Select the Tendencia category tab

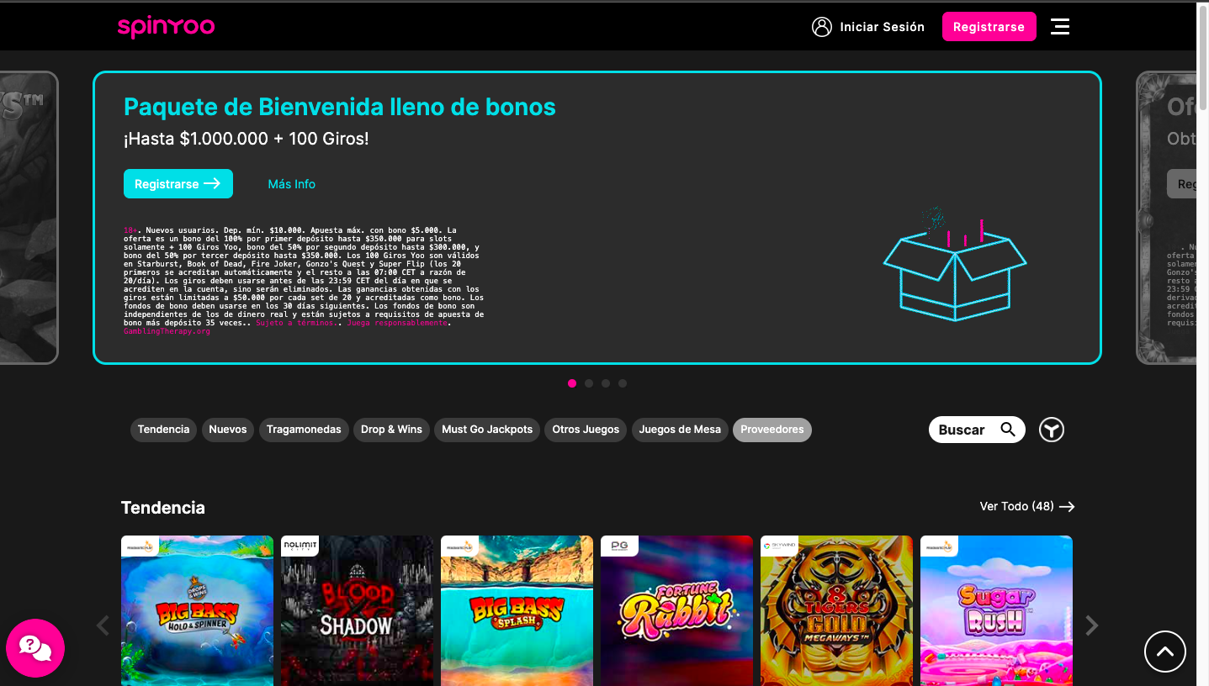click(x=163, y=430)
